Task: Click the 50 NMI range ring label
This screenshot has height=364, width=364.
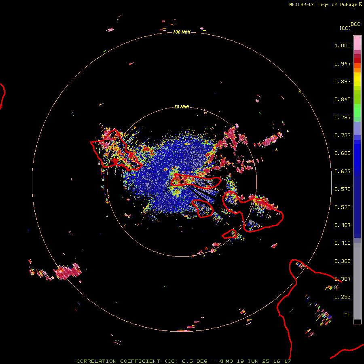Action: click(182, 107)
